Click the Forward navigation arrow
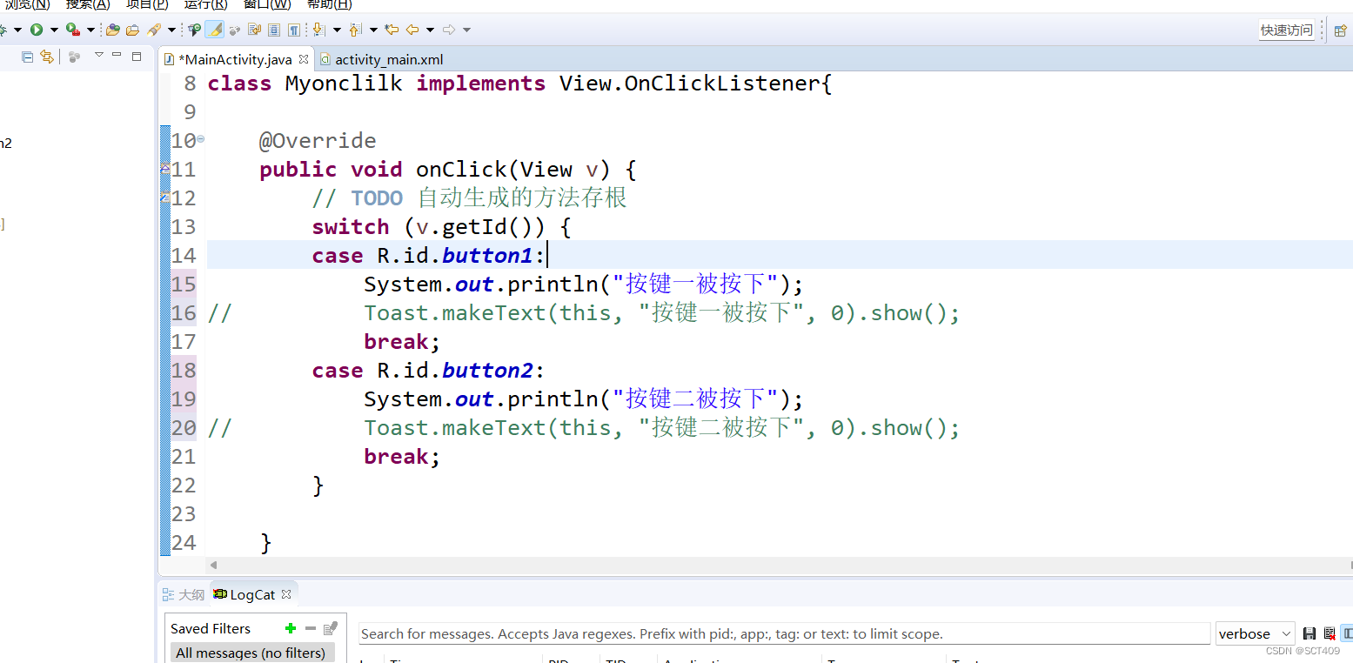 pos(449,30)
